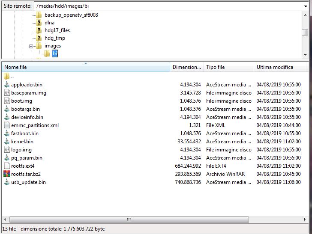Click the Archivio WinRAR type cell

[x=225, y=174]
